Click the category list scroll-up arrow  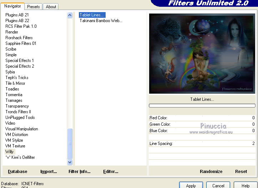70,15
